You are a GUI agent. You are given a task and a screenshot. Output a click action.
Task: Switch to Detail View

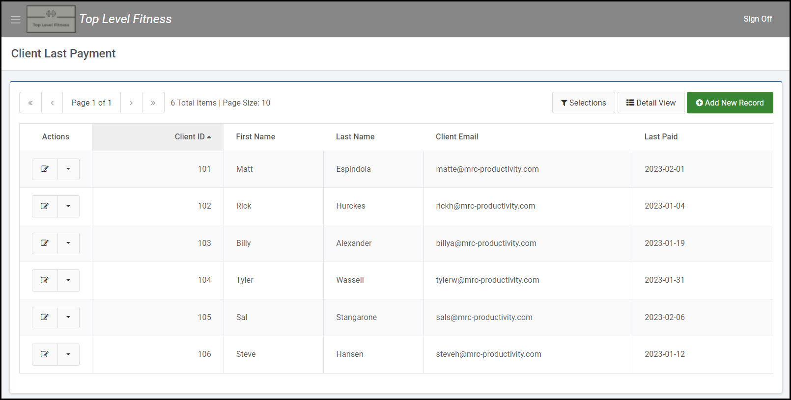point(651,103)
